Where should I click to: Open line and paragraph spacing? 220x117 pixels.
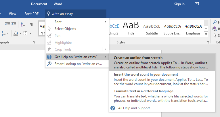4,33
